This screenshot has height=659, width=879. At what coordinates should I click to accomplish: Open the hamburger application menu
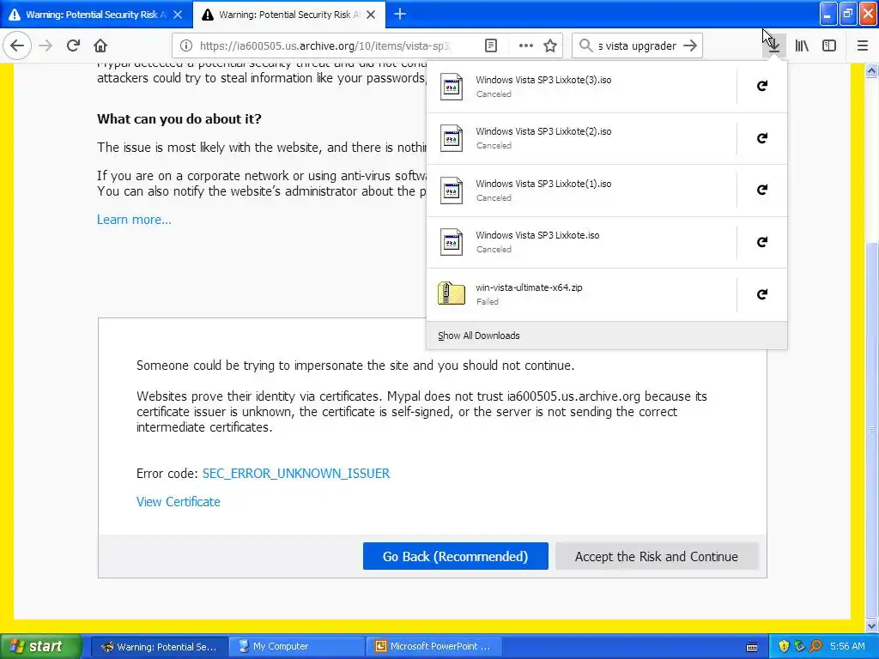[862, 45]
